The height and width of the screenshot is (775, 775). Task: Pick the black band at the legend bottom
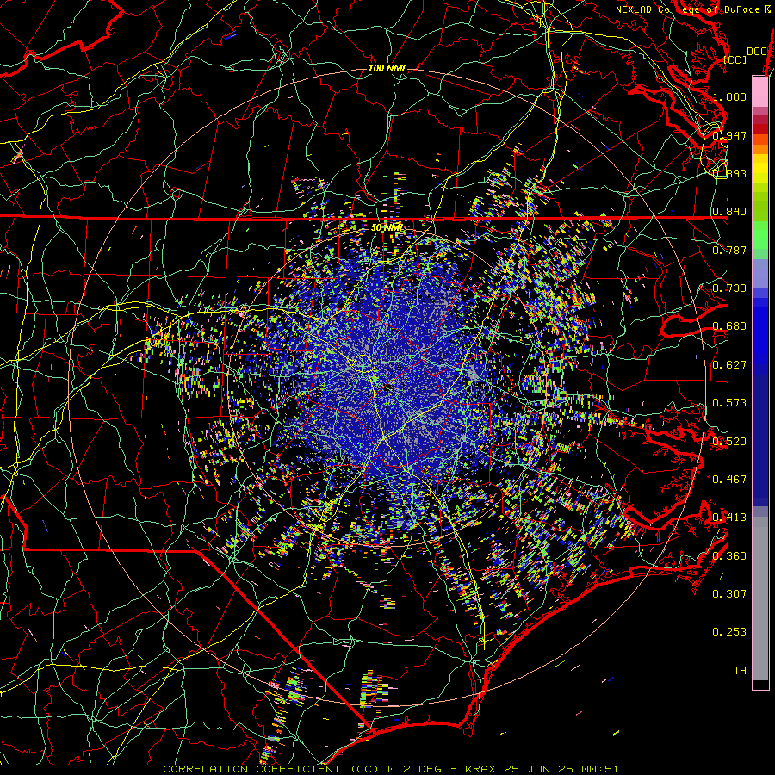pos(760,684)
